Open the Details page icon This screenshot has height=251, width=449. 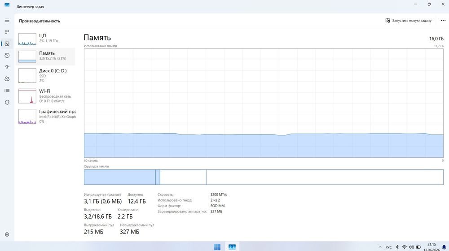[x=7, y=91]
